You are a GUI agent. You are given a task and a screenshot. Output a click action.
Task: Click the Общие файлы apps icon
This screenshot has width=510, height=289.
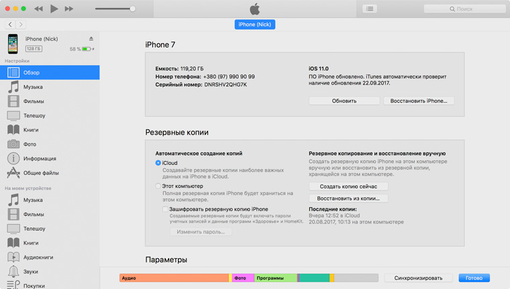pyautogui.click(x=13, y=172)
